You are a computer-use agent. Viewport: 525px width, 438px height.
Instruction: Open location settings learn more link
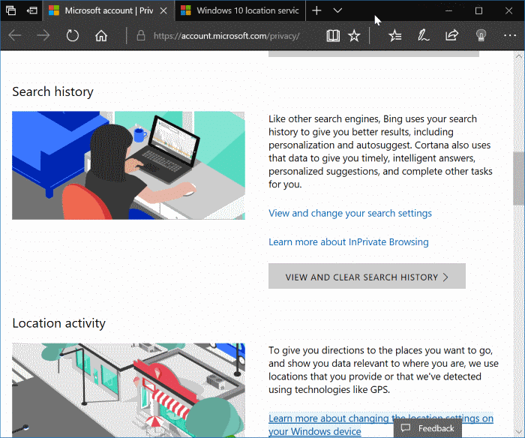click(x=381, y=424)
